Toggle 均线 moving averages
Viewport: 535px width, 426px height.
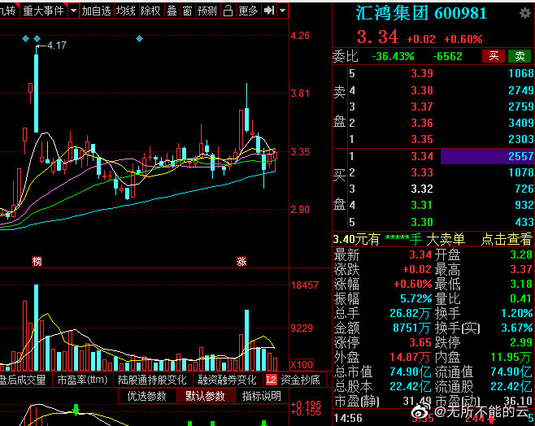pos(126,11)
